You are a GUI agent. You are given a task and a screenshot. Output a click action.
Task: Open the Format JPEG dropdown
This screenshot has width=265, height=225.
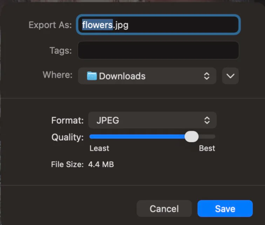(152, 120)
